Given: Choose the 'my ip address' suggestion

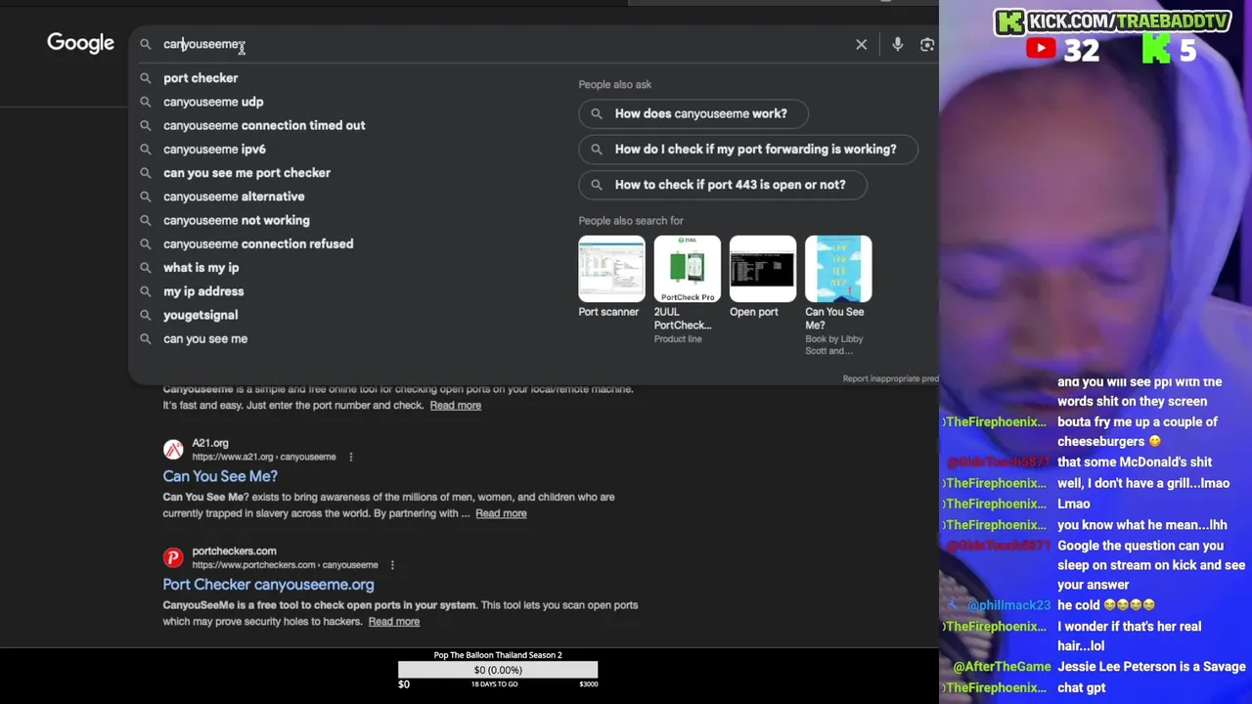Looking at the screenshot, I should tap(203, 291).
